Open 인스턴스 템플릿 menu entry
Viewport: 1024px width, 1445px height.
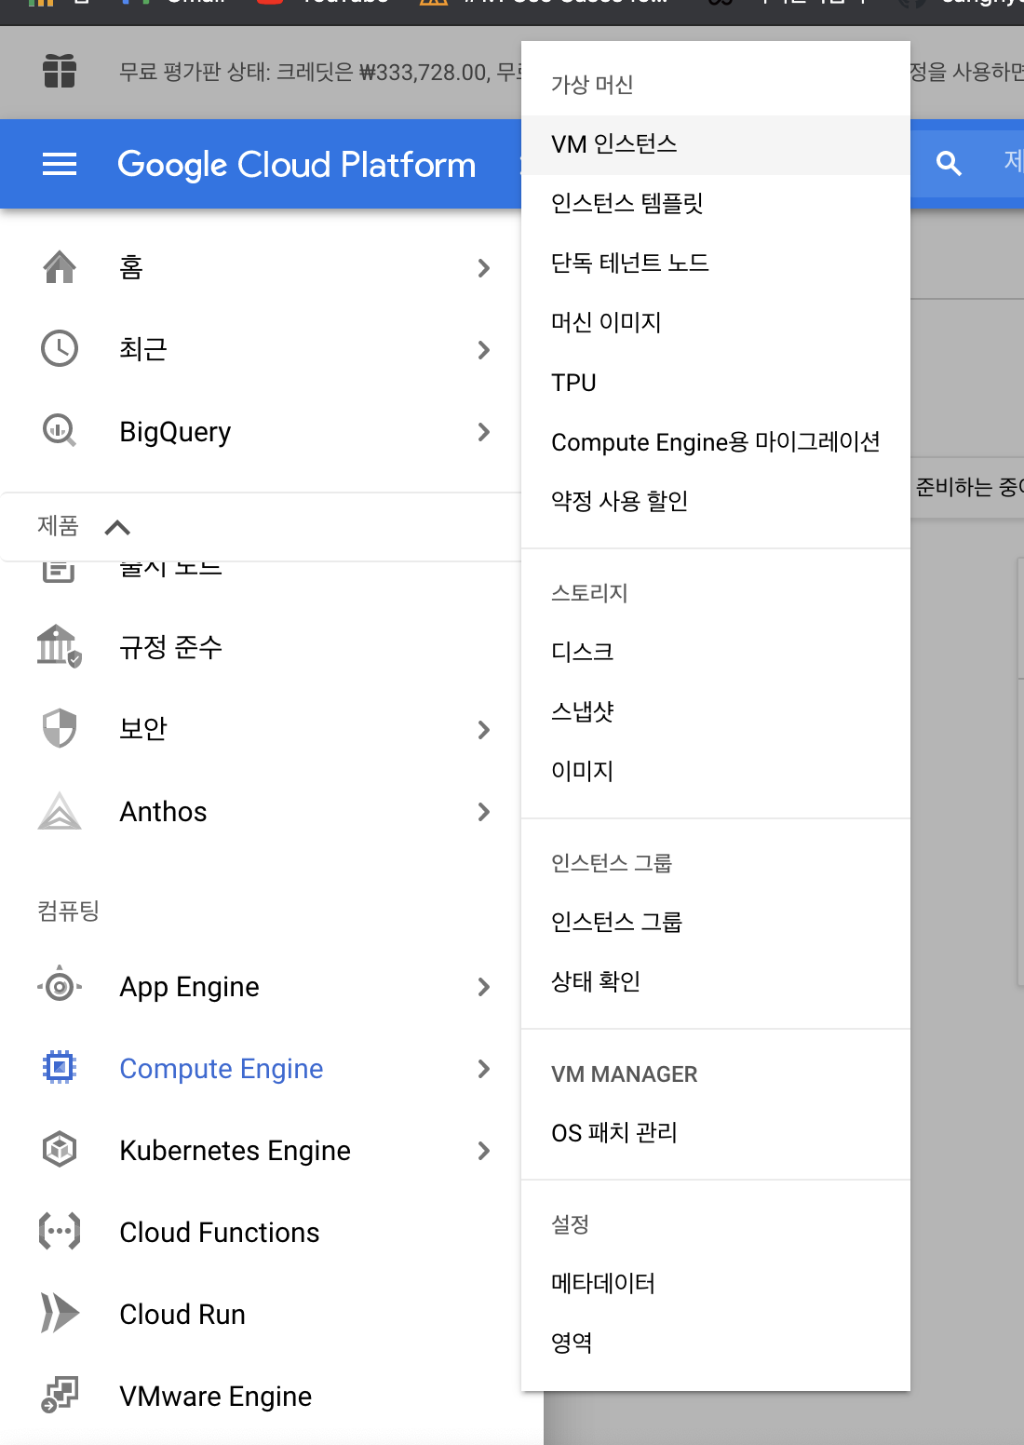tap(716, 203)
